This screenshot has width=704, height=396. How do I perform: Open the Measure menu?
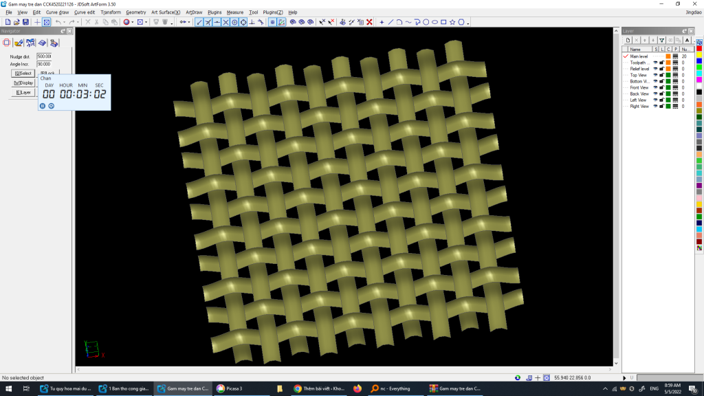[x=235, y=12]
